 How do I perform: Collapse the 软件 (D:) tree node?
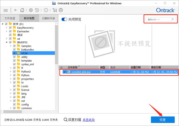pyautogui.click(x=3, y=24)
